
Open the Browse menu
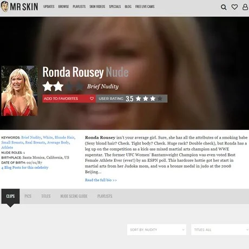(63, 6)
